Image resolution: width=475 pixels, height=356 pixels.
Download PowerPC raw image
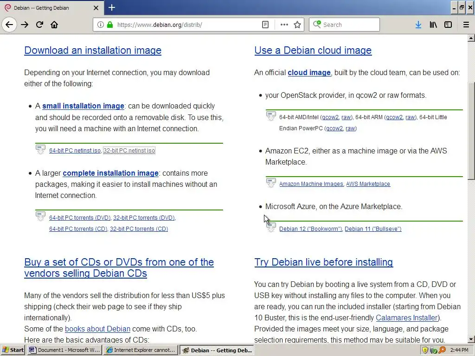[x=350, y=128]
